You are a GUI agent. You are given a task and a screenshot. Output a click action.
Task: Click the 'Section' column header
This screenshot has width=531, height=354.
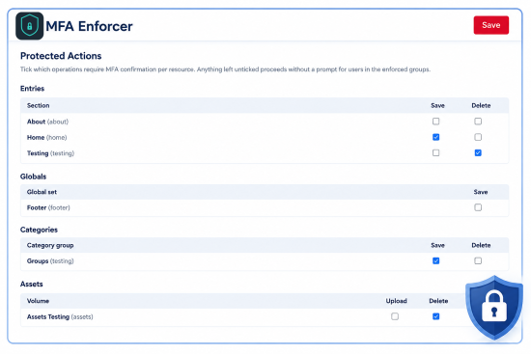[39, 105]
